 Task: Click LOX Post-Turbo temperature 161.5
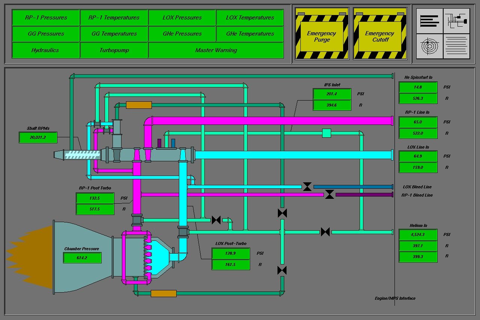[x=231, y=264]
